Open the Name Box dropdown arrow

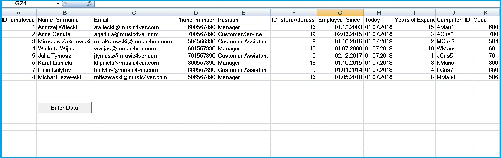(x=58, y=4)
